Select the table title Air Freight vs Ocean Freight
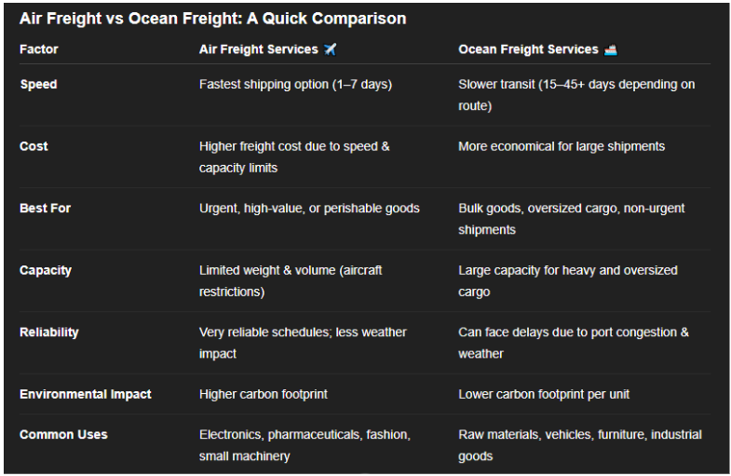Screen dimensions: 731x476 [x=212, y=19]
